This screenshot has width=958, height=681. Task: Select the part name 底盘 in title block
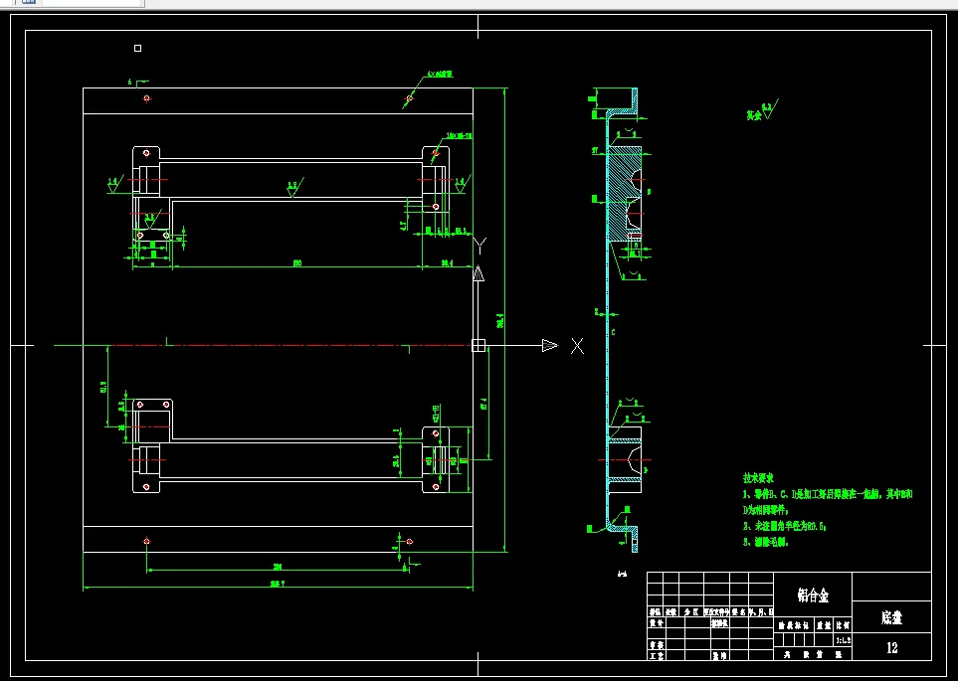[891, 617]
